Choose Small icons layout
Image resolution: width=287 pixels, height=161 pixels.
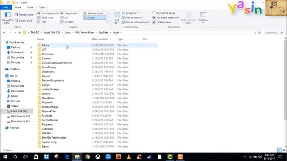[x=45, y=17]
